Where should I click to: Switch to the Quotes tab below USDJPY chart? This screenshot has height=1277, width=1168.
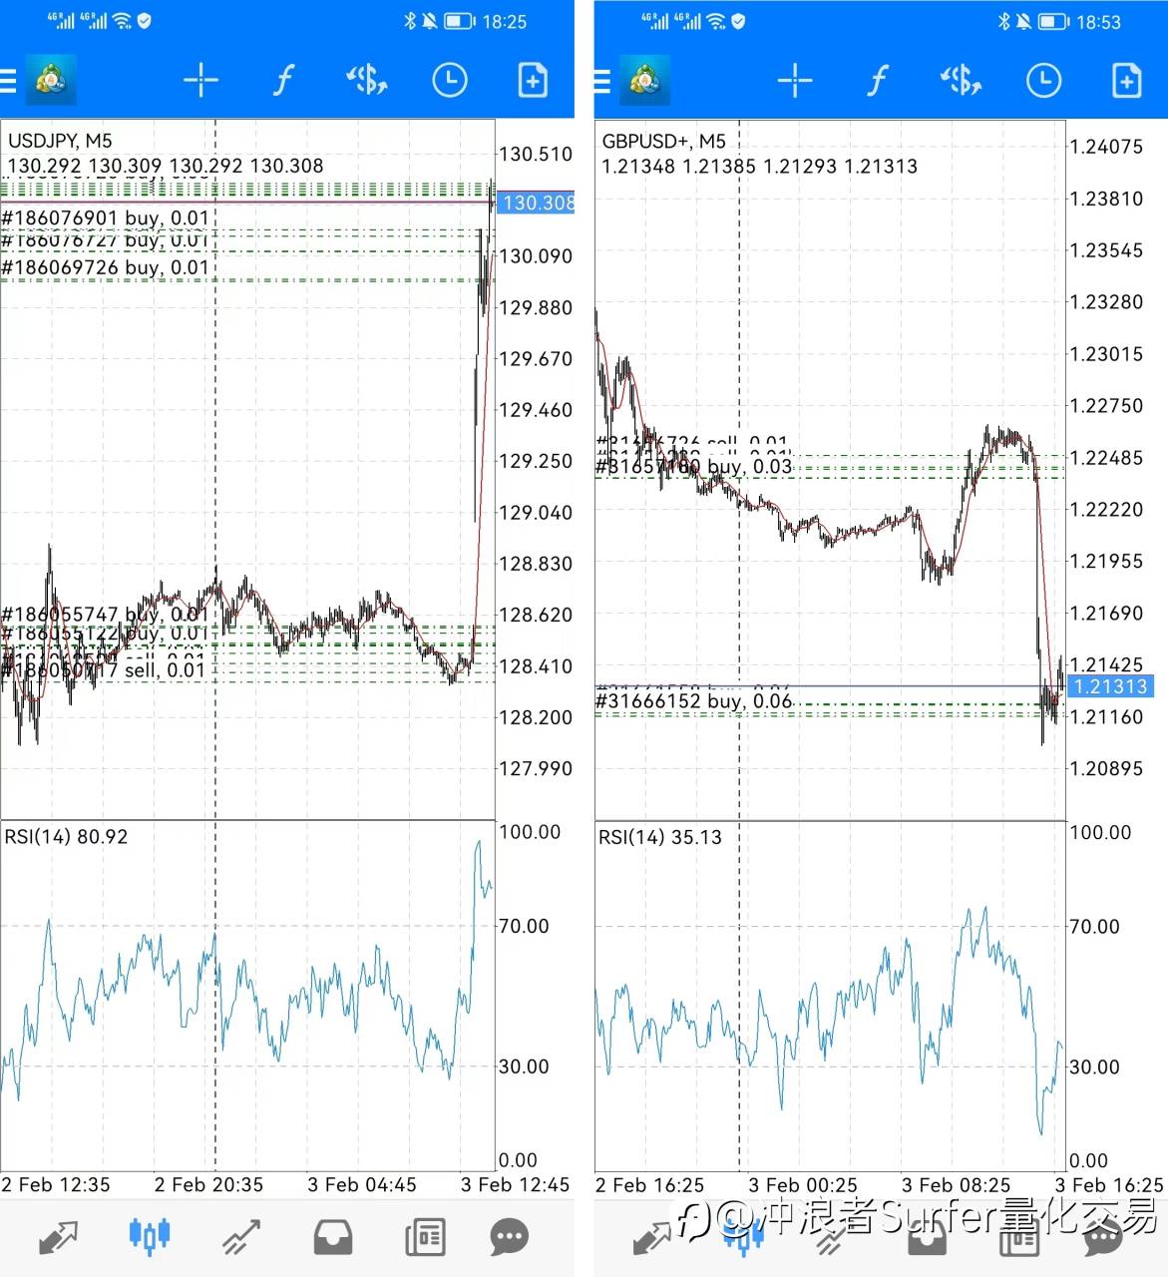tap(58, 1238)
